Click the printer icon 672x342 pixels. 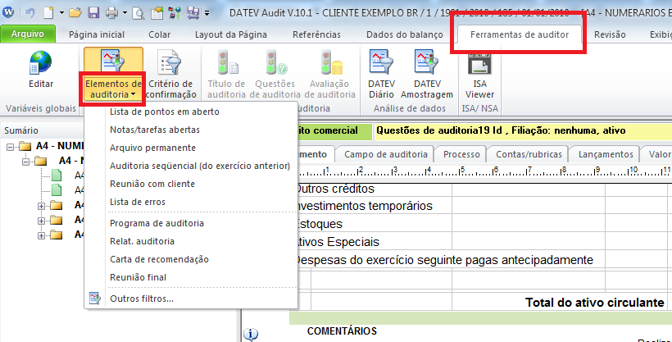(111, 13)
